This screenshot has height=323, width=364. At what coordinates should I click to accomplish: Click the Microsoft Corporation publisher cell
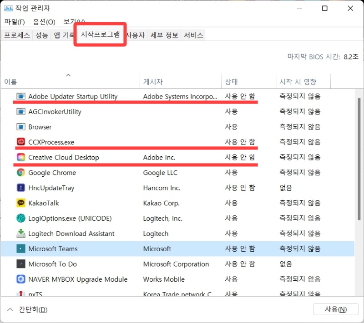176,264
